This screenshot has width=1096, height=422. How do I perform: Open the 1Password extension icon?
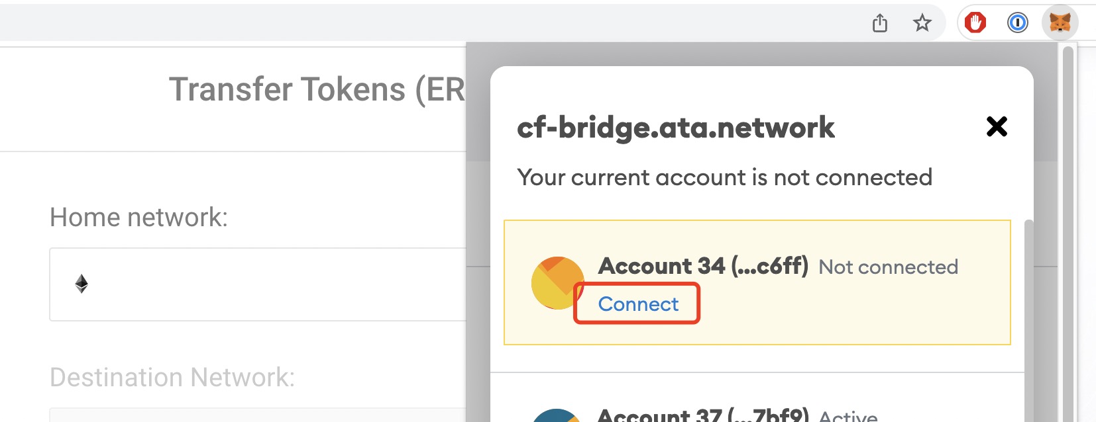(x=1017, y=23)
